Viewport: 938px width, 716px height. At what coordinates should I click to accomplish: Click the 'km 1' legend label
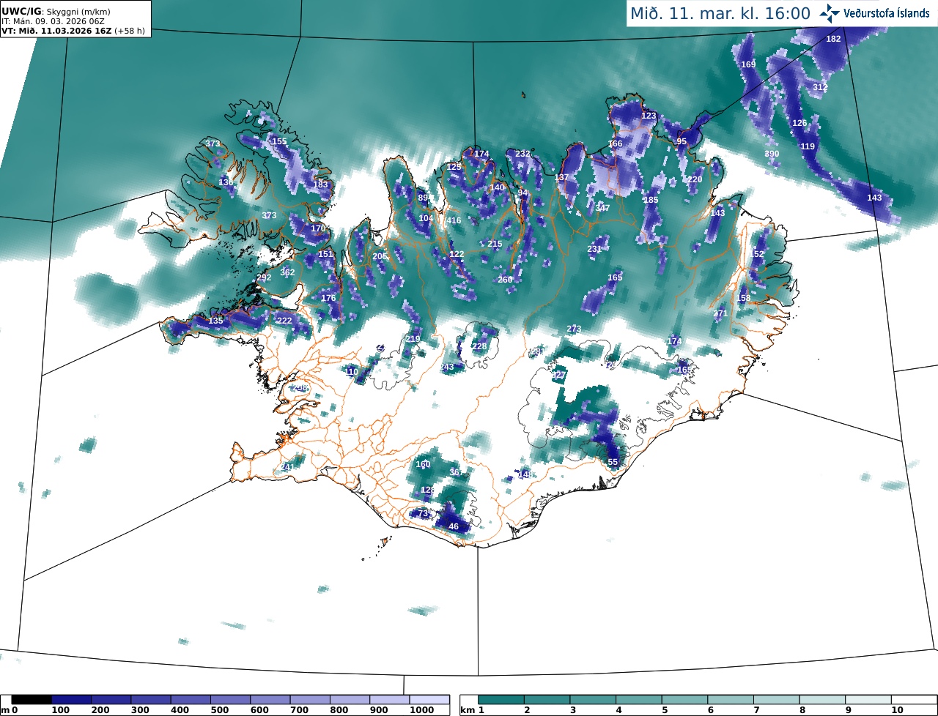pyautogui.click(x=471, y=710)
